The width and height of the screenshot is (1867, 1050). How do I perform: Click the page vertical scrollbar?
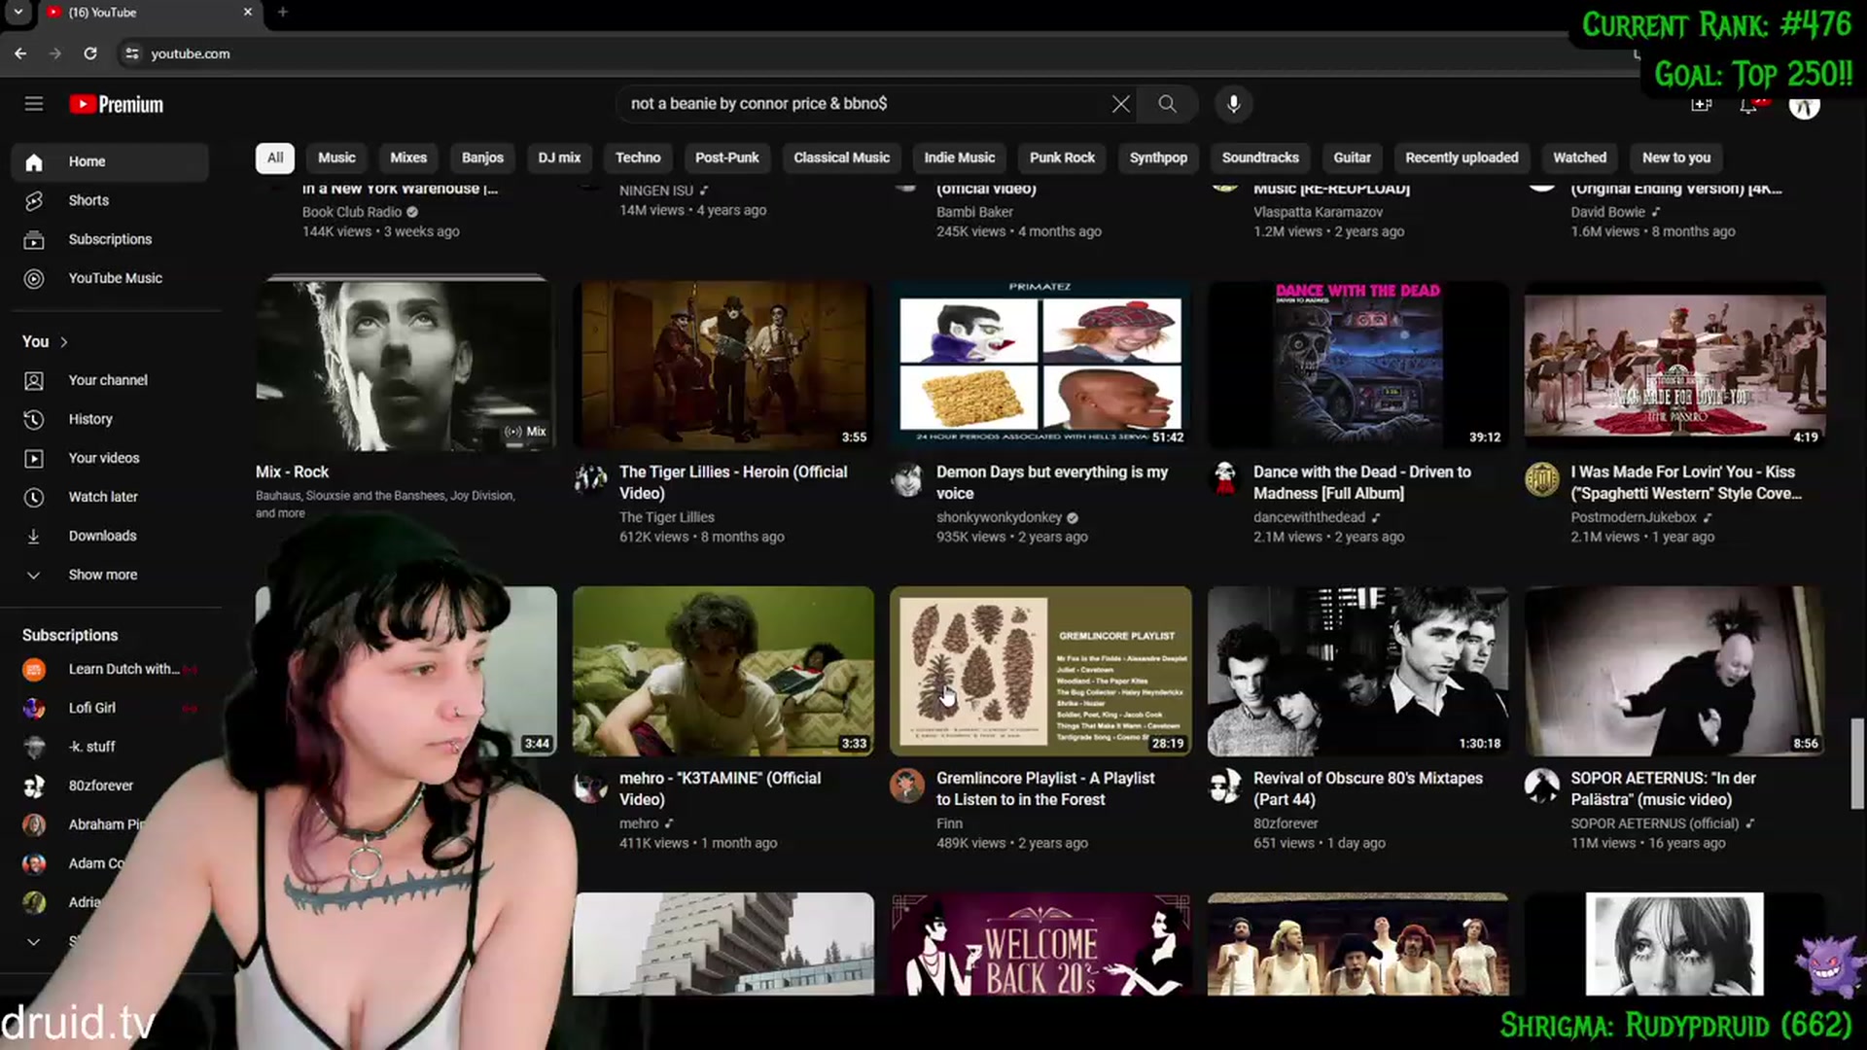[1857, 763]
